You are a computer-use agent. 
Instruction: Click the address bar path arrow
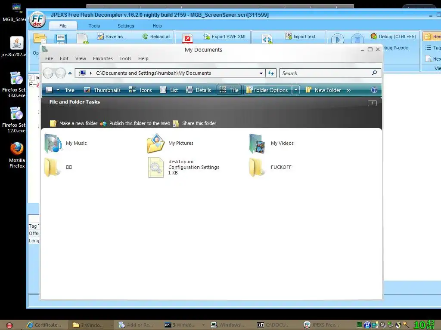pyautogui.click(x=90, y=73)
